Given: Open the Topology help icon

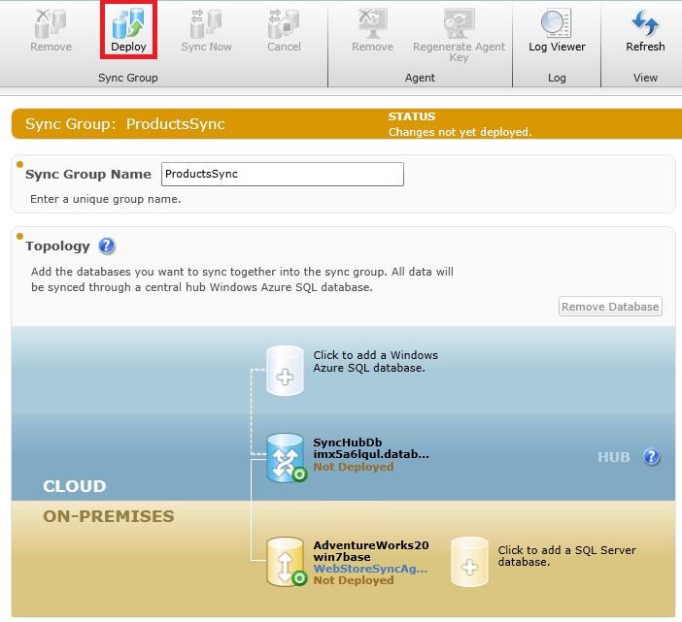Looking at the screenshot, I should pos(107,246).
